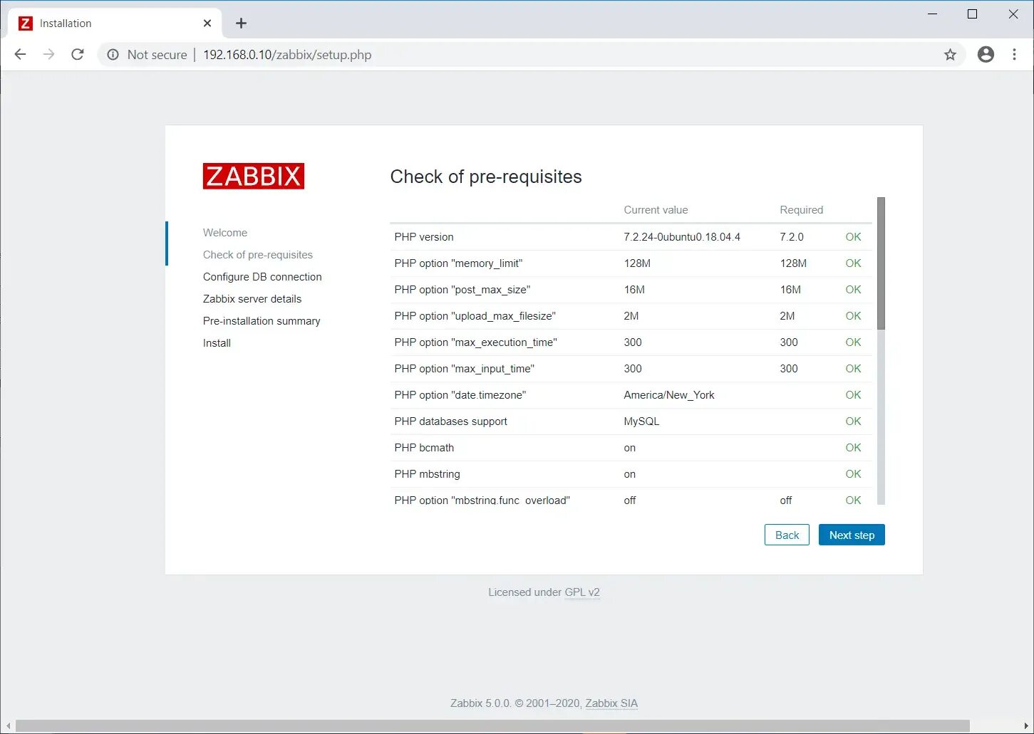This screenshot has width=1034, height=734.
Task: Click the left arrow of horizontal scrollbar
Action: click(x=8, y=726)
